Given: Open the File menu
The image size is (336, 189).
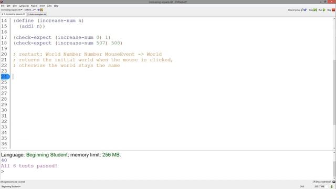Looking at the screenshot, I should pyautogui.click(x=3, y=6).
